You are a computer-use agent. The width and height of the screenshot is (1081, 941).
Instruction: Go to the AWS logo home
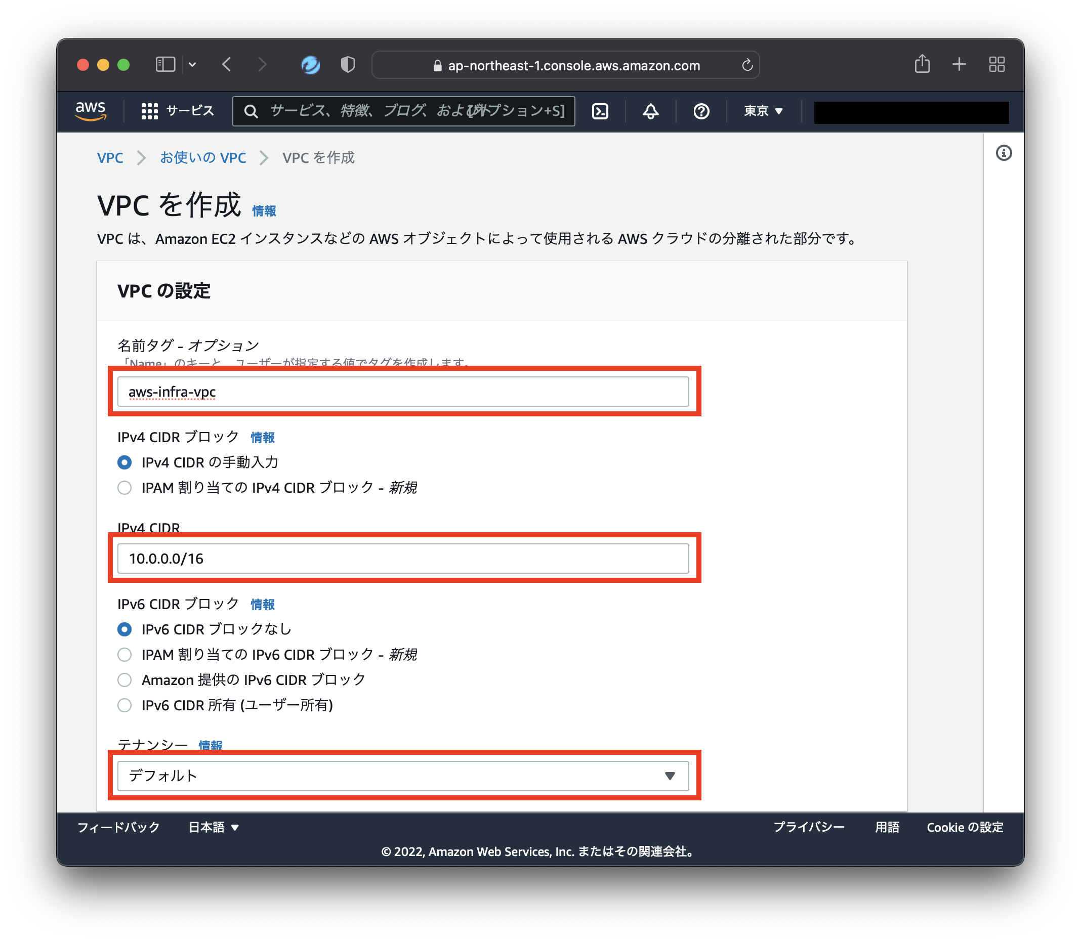[91, 110]
